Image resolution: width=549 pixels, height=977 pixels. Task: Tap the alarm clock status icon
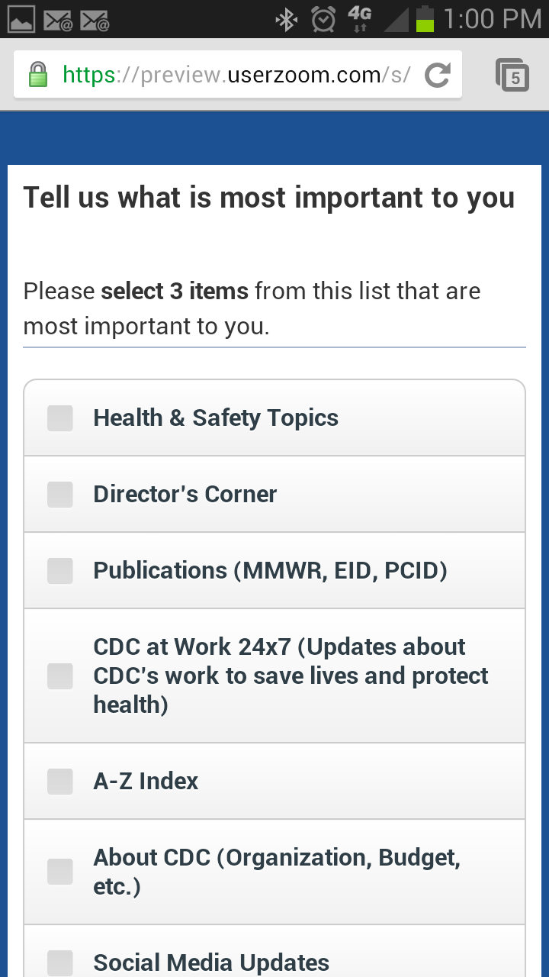pos(323,19)
